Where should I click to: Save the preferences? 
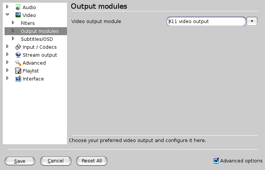[x=20, y=161]
